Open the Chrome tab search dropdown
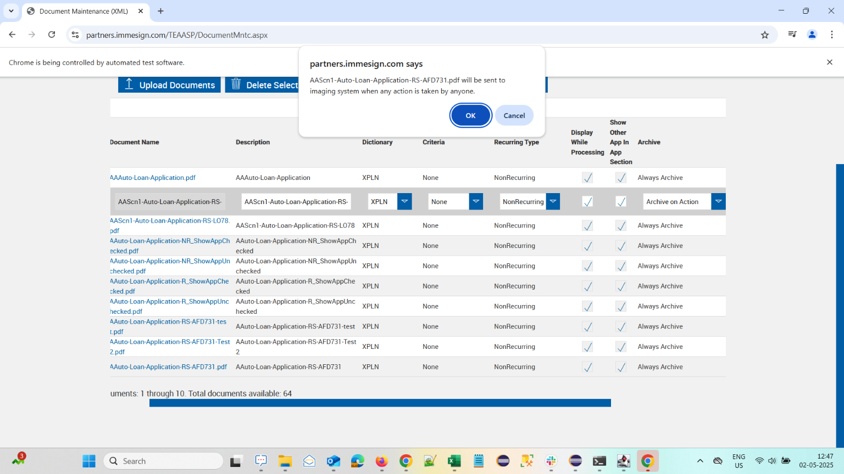This screenshot has width=844, height=474. 11,11
